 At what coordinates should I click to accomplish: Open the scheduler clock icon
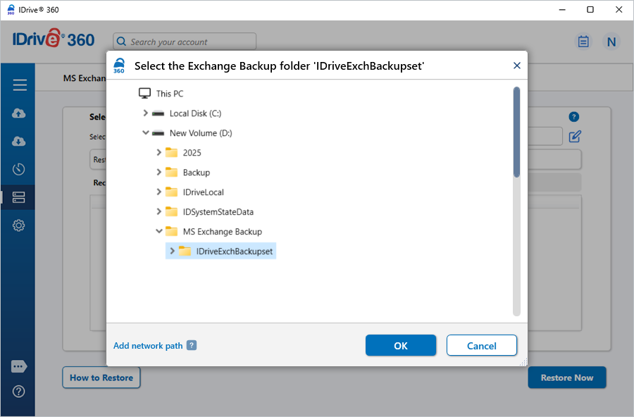[x=19, y=169]
